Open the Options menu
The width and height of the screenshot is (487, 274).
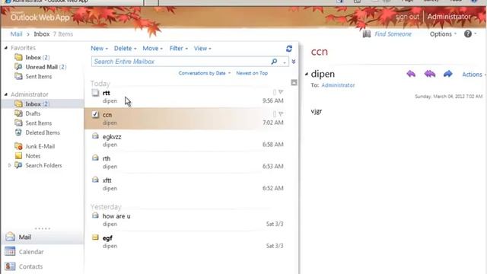click(x=443, y=33)
